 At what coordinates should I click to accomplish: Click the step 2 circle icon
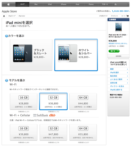7,80
